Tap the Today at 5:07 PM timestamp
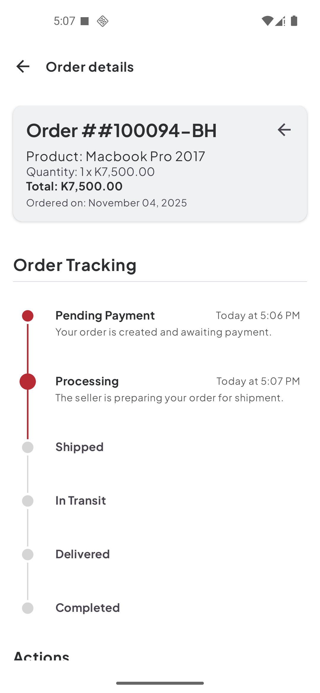The width and height of the screenshot is (320, 693). [258, 381]
